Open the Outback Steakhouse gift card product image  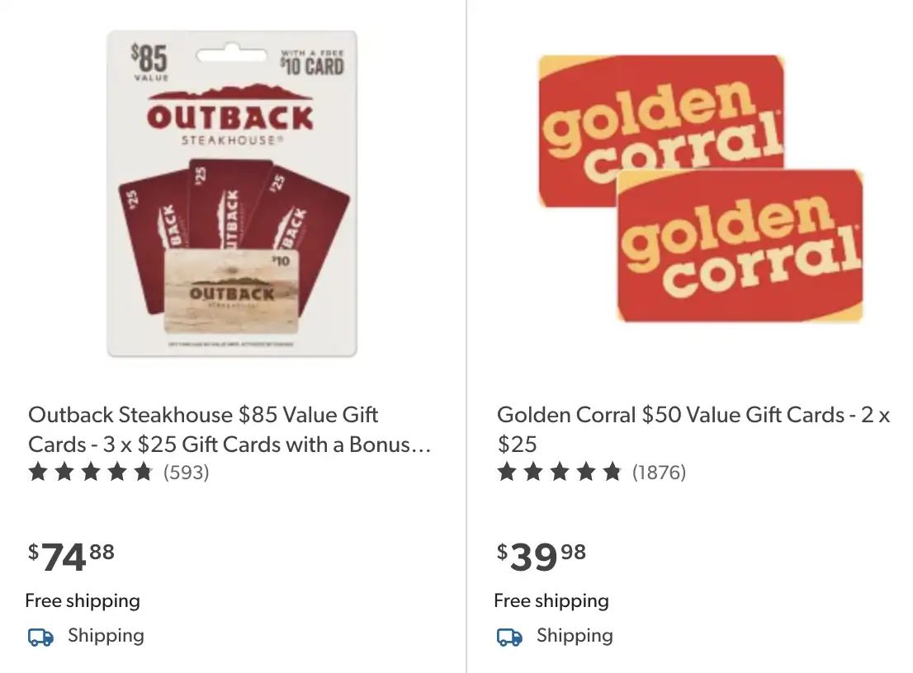(232, 193)
